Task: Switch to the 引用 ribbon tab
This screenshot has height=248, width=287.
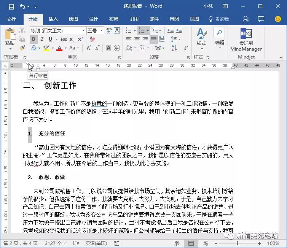Action: tap(134, 19)
